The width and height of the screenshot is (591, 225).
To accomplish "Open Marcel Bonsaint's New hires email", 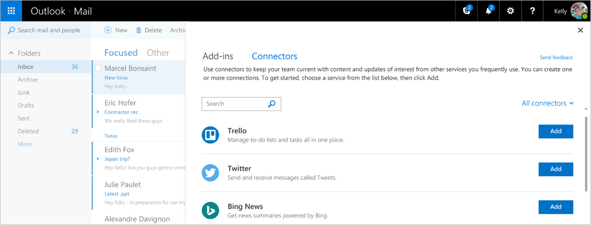I will point(138,77).
